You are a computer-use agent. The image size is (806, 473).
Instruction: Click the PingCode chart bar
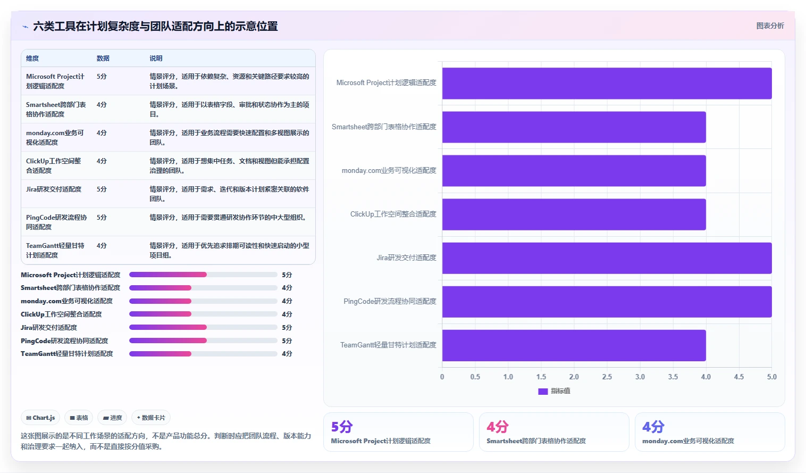coord(607,302)
